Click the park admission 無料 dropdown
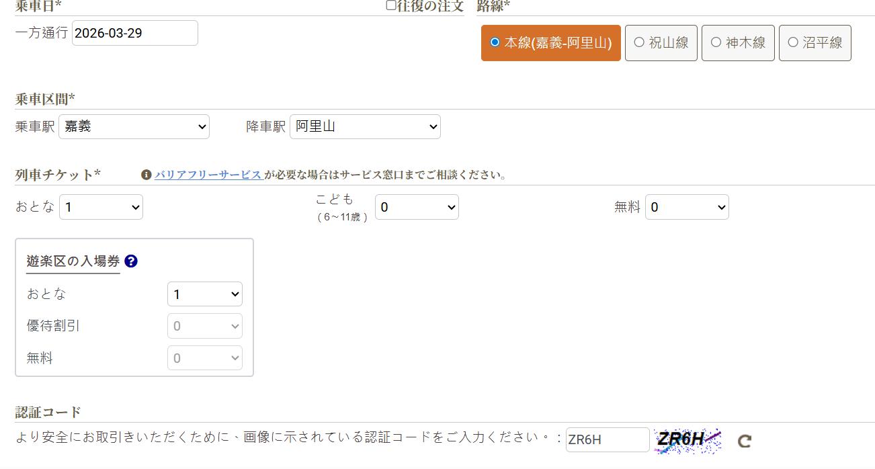The width and height of the screenshot is (875, 469). pos(204,358)
